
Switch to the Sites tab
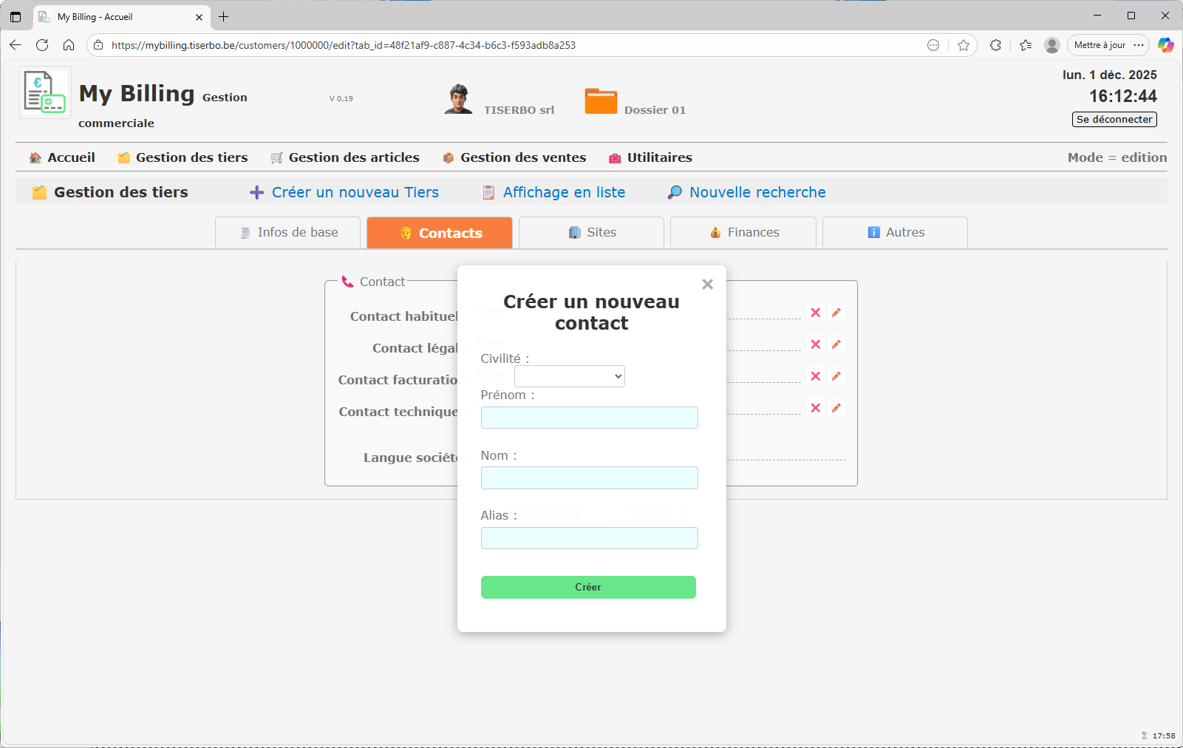pyautogui.click(x=590, y=232)
